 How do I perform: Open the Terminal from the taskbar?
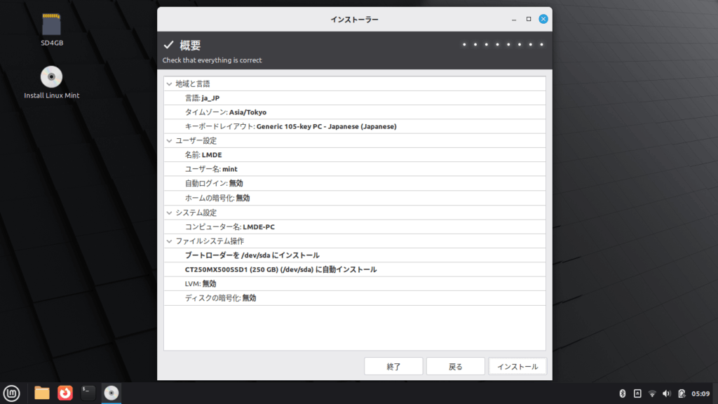tap(88, 393)
